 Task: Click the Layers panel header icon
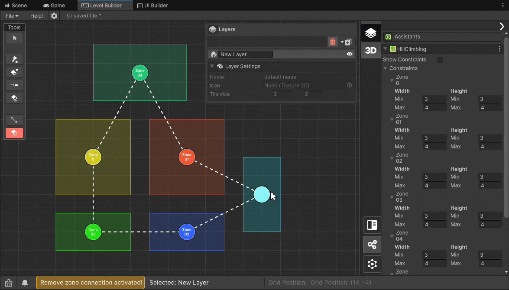pos(213,29)
